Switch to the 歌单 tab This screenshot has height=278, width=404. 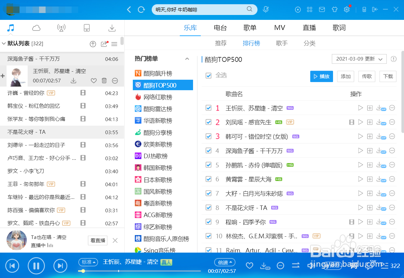(x=250, y=28)
